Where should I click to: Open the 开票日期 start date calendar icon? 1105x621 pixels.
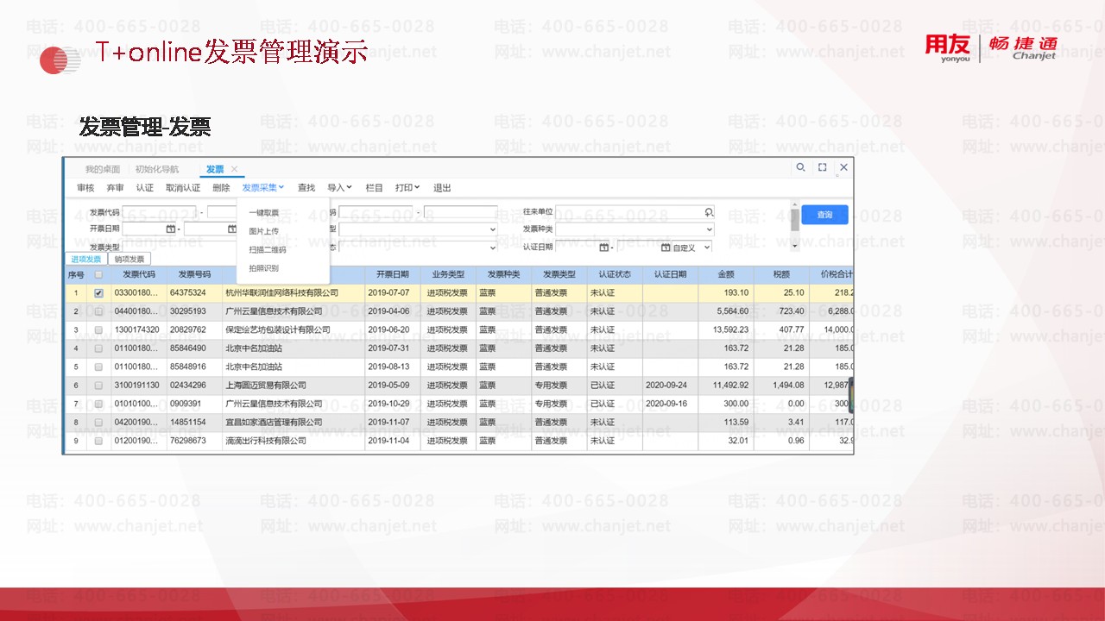(171, 229)
